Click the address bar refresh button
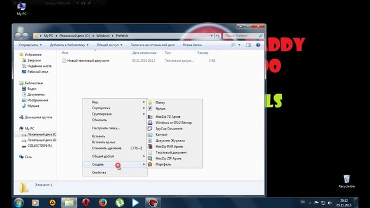370x208 pixels. (x=217, y=36)
